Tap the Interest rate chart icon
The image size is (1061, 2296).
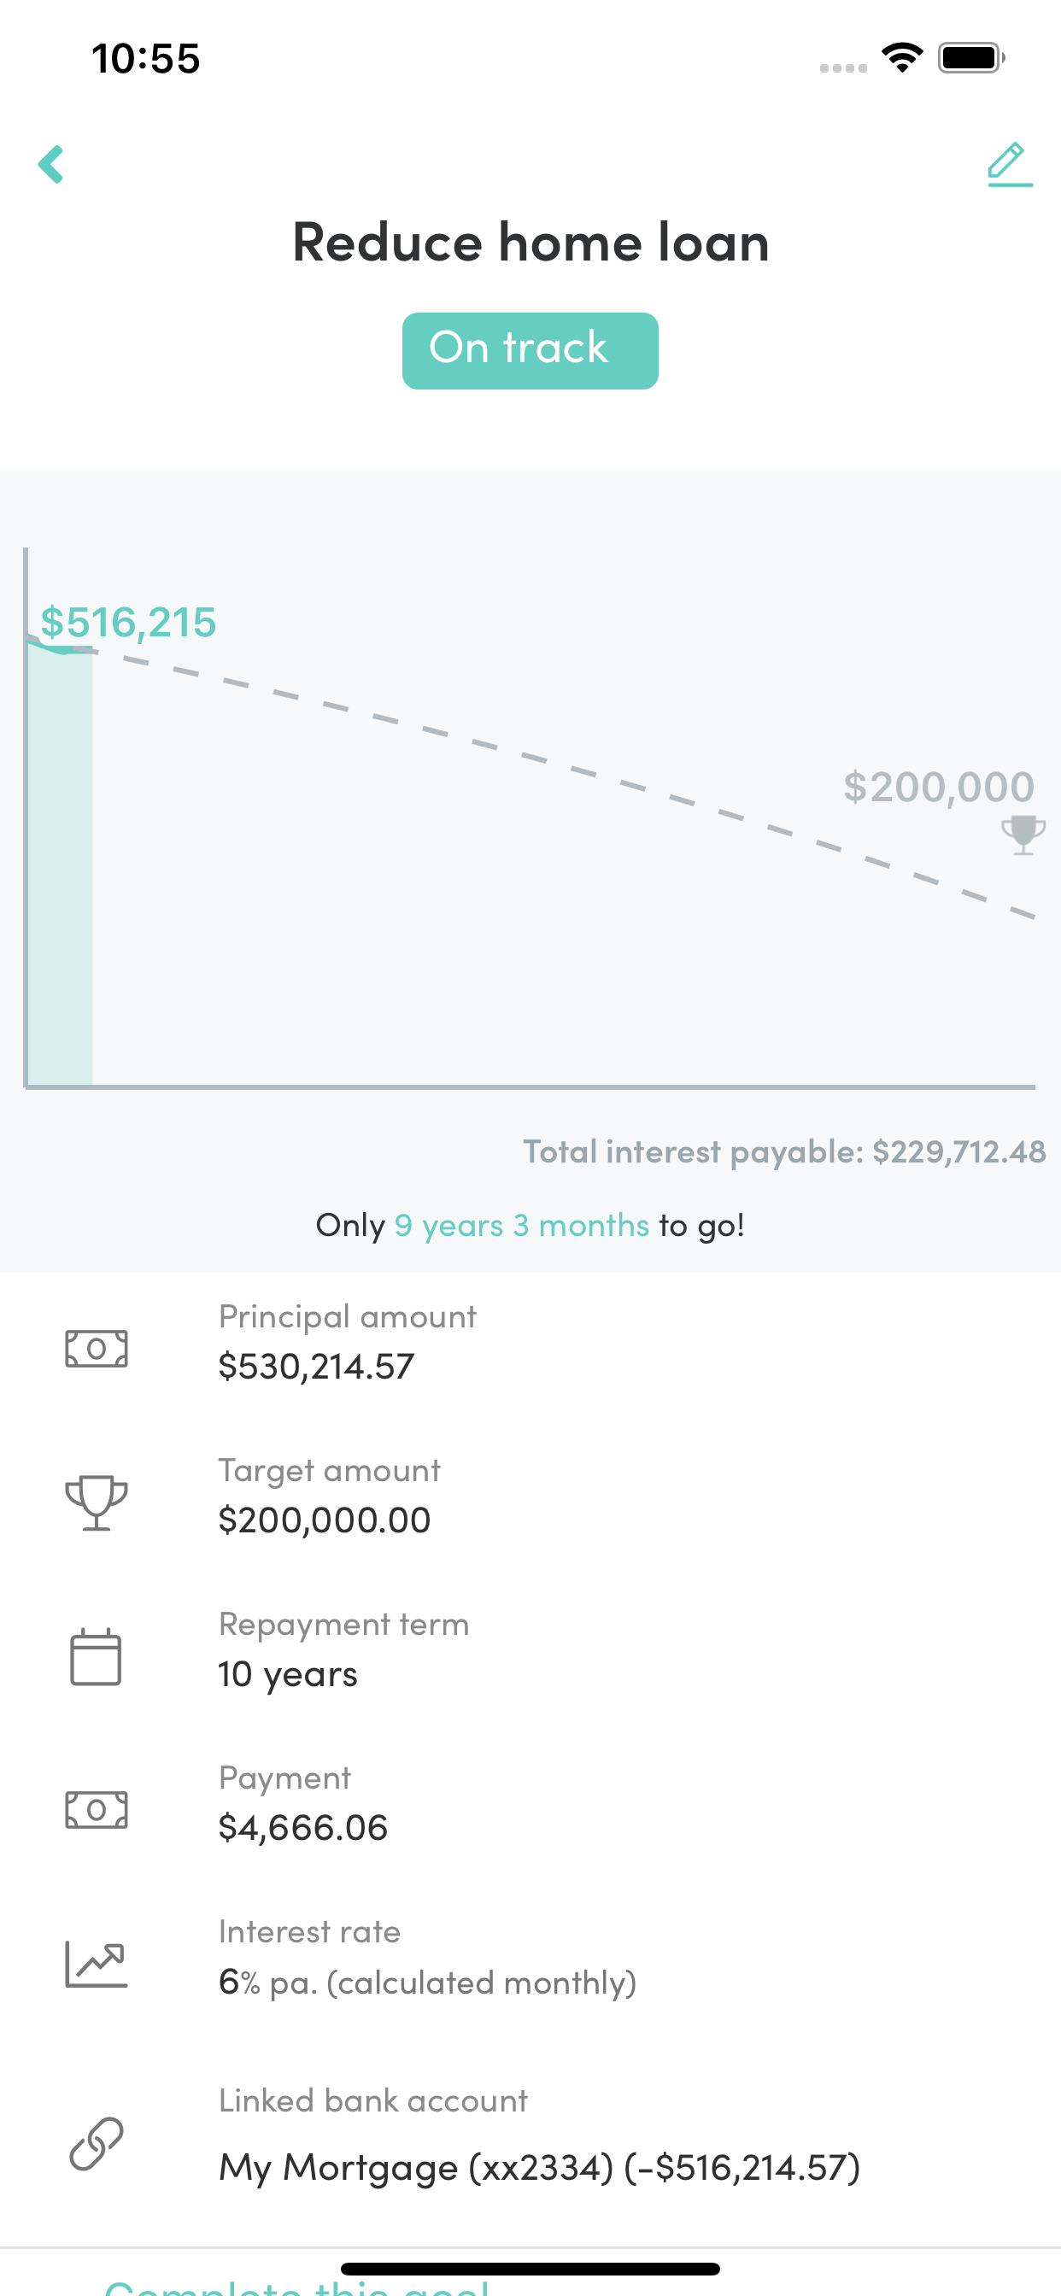[97, 1965]
